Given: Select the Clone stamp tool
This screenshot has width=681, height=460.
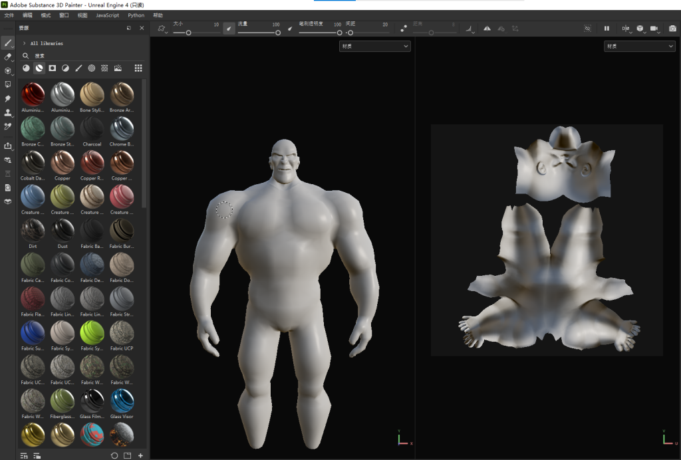Looking at the screenshot, I should coord(8,112).
